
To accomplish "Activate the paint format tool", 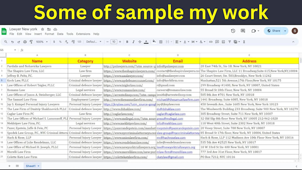I will click(31, 42).
